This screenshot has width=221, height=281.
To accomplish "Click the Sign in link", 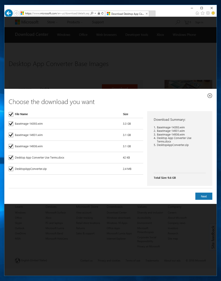I will point(199,22).
